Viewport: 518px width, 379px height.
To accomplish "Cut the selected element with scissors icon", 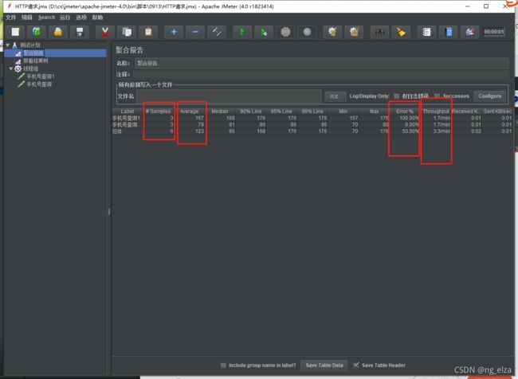I will pos(105,32).
